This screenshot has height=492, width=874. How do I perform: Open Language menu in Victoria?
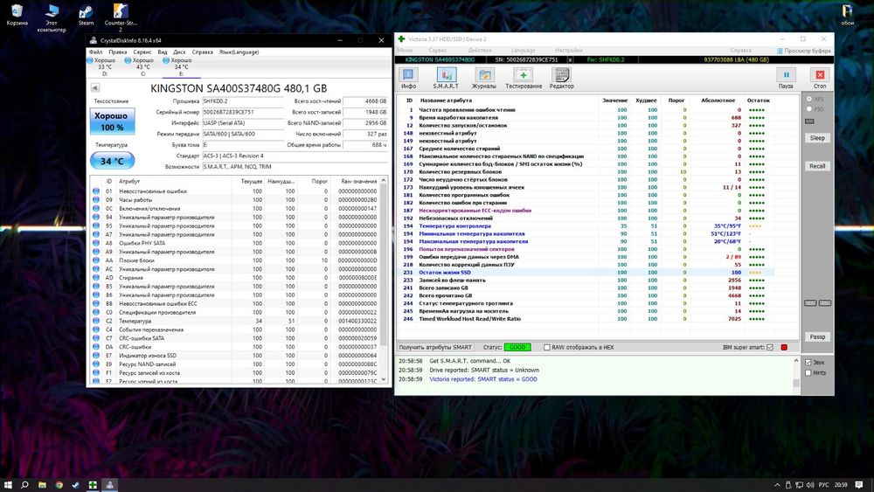523,50
